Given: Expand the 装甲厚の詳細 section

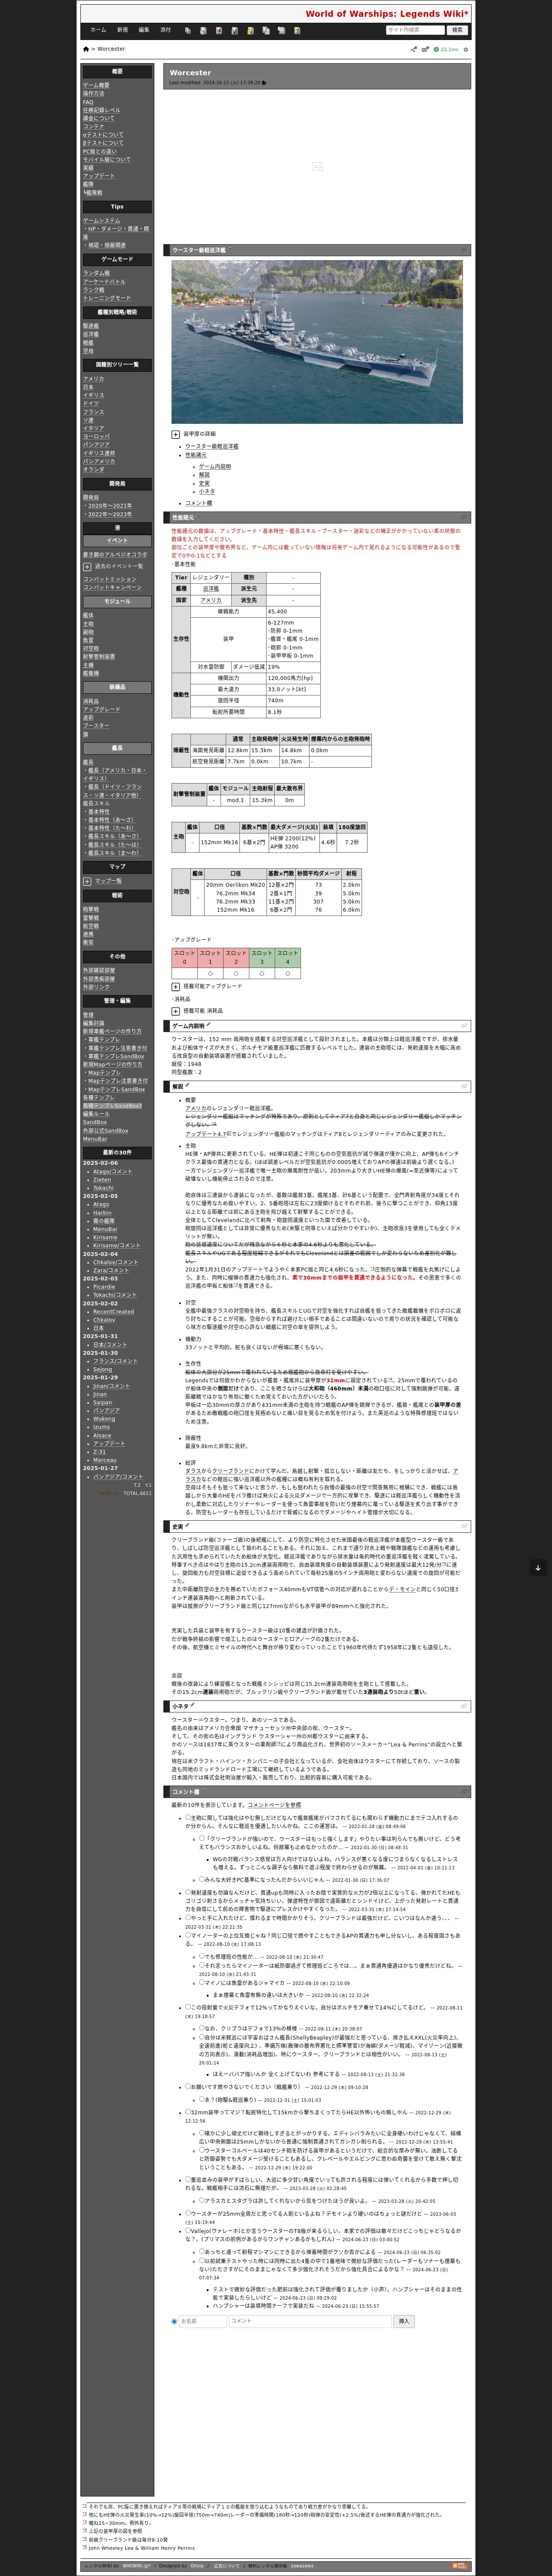Looking at the screenshot, I should 176,434.
